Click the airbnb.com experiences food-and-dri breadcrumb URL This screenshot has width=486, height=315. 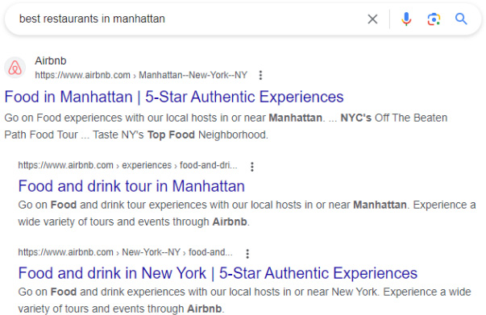[x=127, y=165]
